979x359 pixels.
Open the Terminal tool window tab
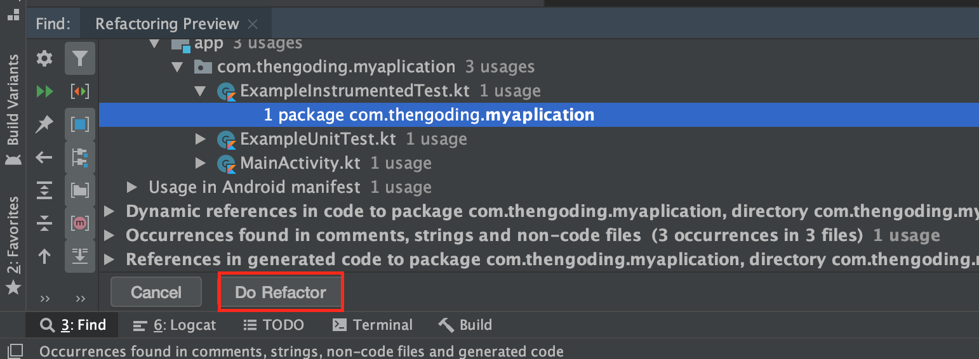click(373, 325)
